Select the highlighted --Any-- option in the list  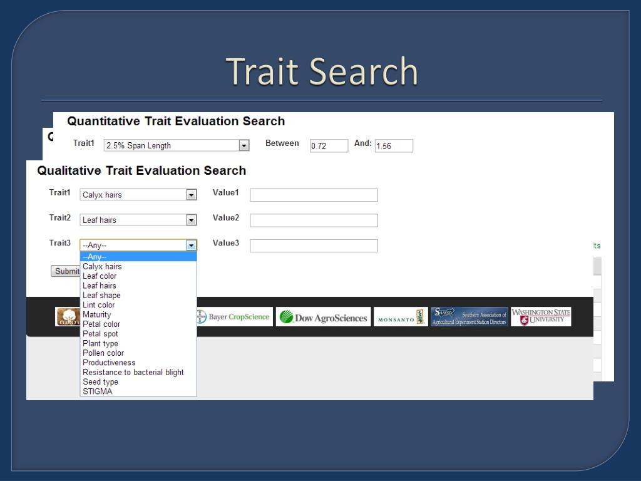(x=138, y=257)
